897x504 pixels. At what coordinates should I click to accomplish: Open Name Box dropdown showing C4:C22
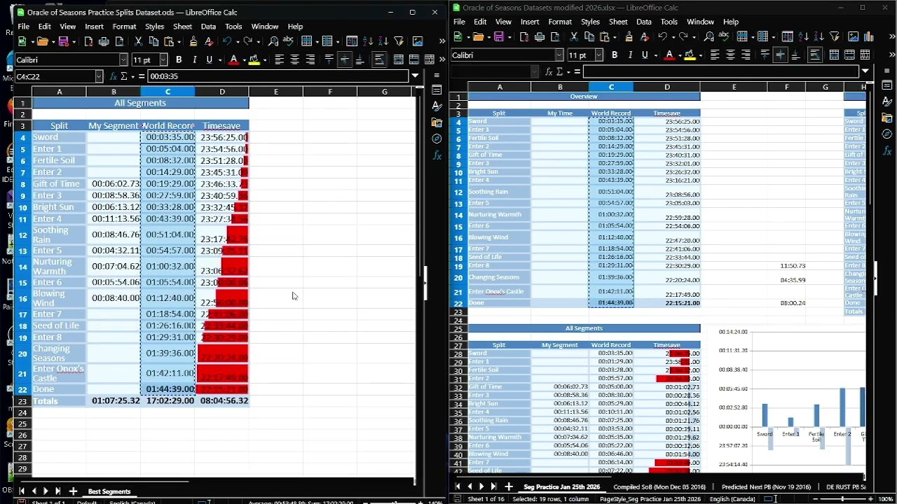click(x=98, y=76)
